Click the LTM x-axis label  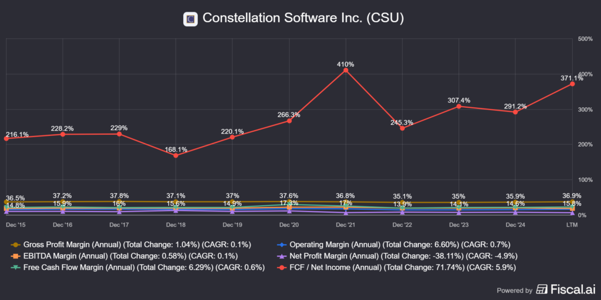pos(572,224)
